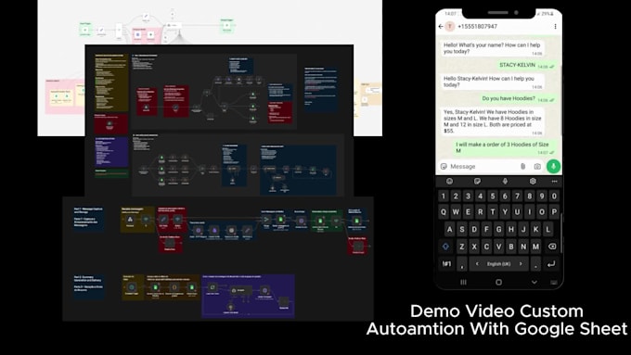Tap the N key
This screenshot has width=631, height=355.
point(523,247)
